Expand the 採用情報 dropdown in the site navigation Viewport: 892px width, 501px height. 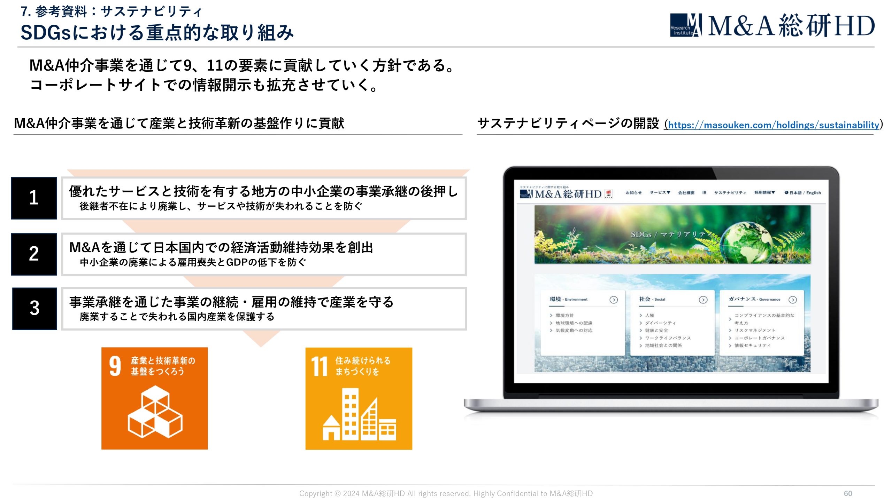[764, 193]
